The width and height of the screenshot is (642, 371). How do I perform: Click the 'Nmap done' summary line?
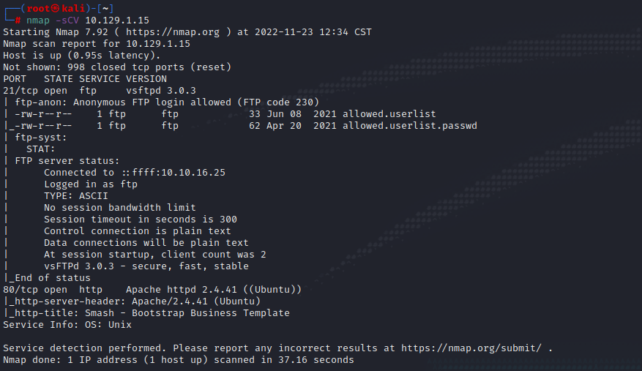tap(178, 359)
